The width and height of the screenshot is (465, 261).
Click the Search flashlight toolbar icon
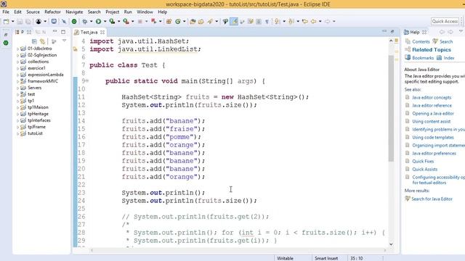[x=210, y=21]
